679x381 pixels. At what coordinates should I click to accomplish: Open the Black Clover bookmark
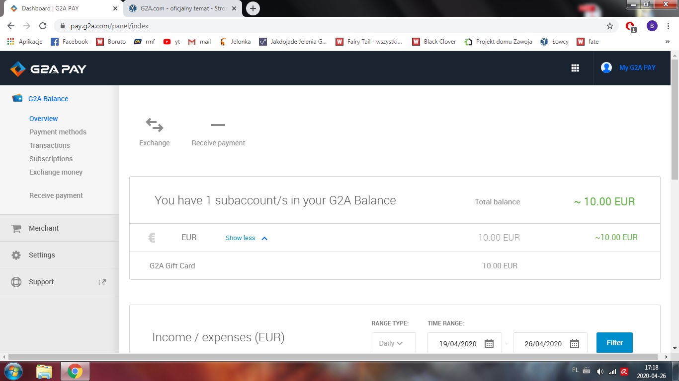434,42
